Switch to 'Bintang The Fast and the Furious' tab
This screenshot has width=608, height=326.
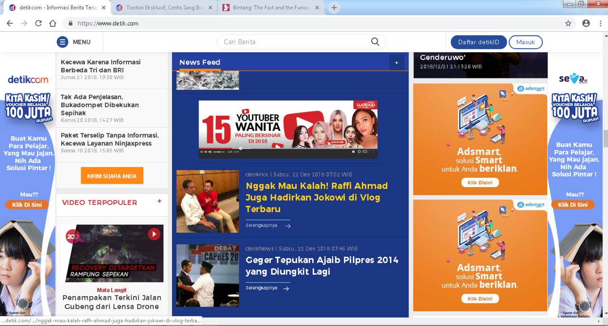tap(271, 8)
